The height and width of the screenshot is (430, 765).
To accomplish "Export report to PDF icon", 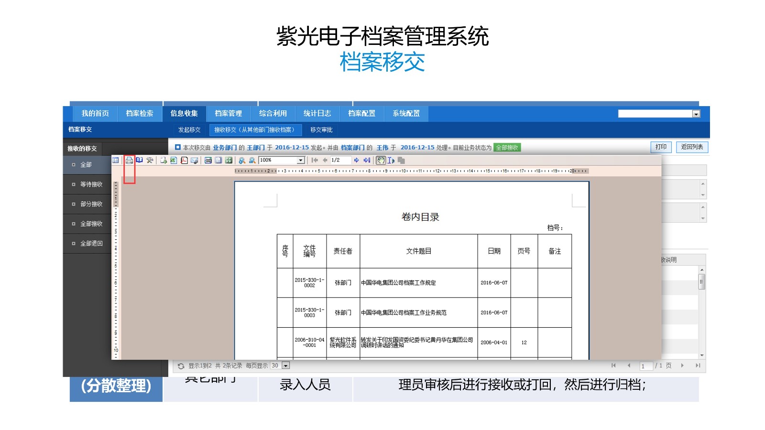I will (x=184, y=161).
